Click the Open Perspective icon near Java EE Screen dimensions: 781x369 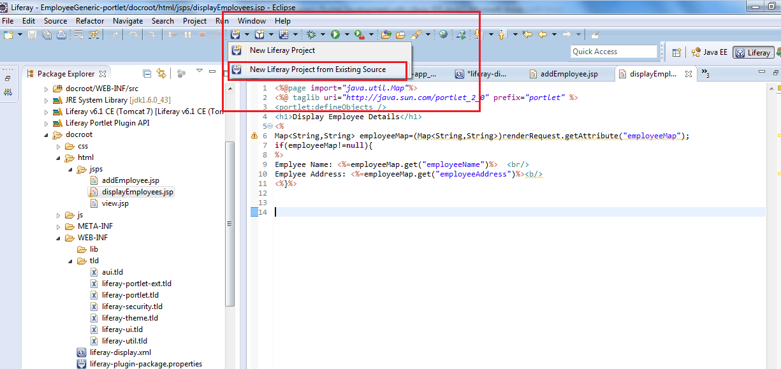click(x=676, y=52)
